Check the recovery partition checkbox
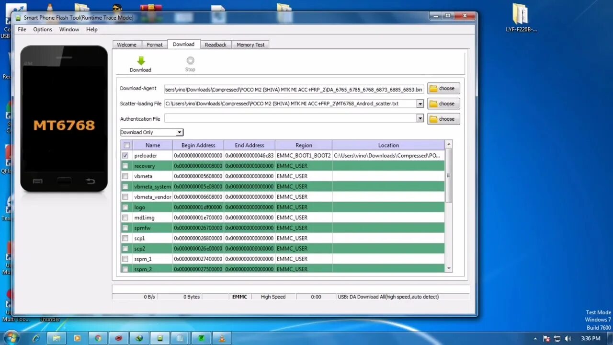Image resolution: width=613 pixels, height=345 pixels. 125,166
